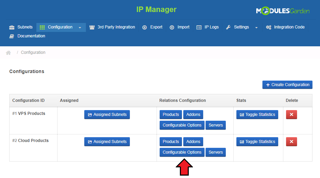Open the Documentation link
The image size is (320, 178).
click(27, 36)
